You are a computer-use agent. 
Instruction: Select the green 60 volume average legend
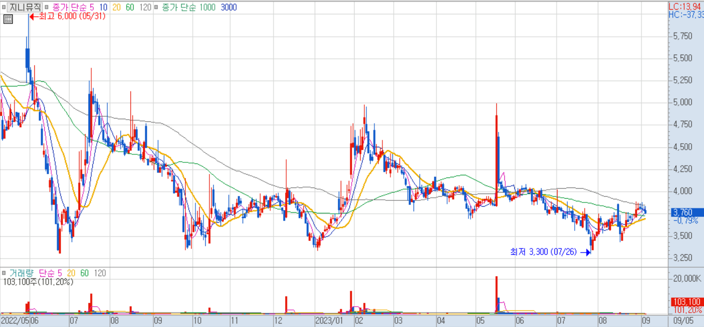tap(85, 273)
